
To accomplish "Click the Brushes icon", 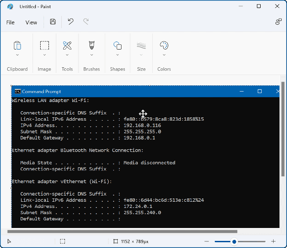I will 92,45.
